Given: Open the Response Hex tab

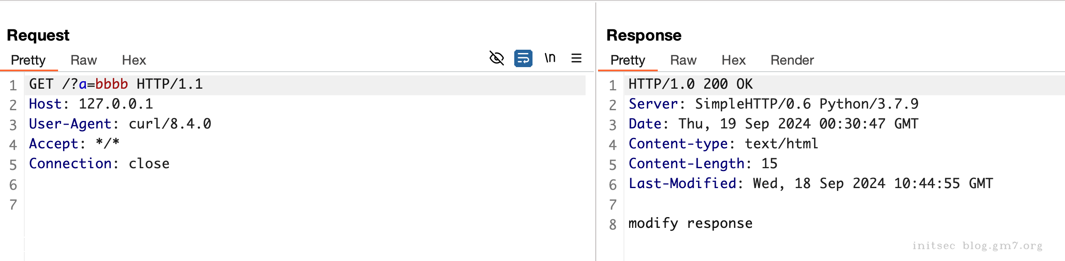Looking at the screenshot, I should tap(733, 60).
